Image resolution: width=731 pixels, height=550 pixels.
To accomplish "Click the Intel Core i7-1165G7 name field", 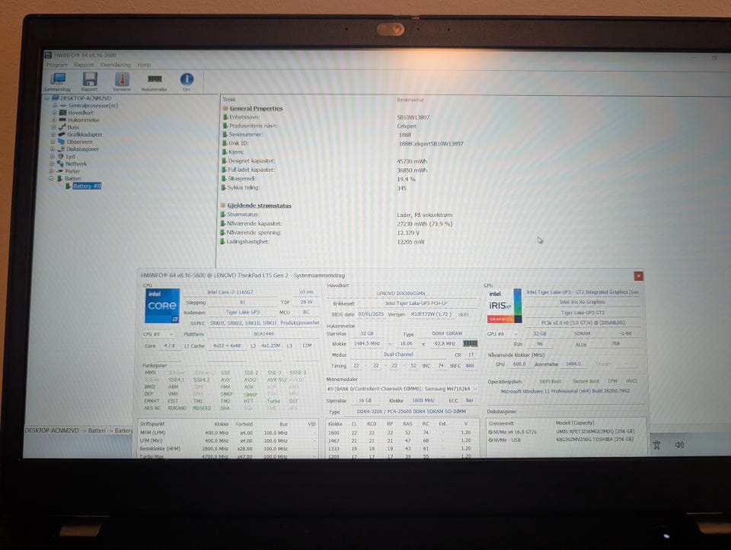I will pyautogui.click(x=230, y=292).
